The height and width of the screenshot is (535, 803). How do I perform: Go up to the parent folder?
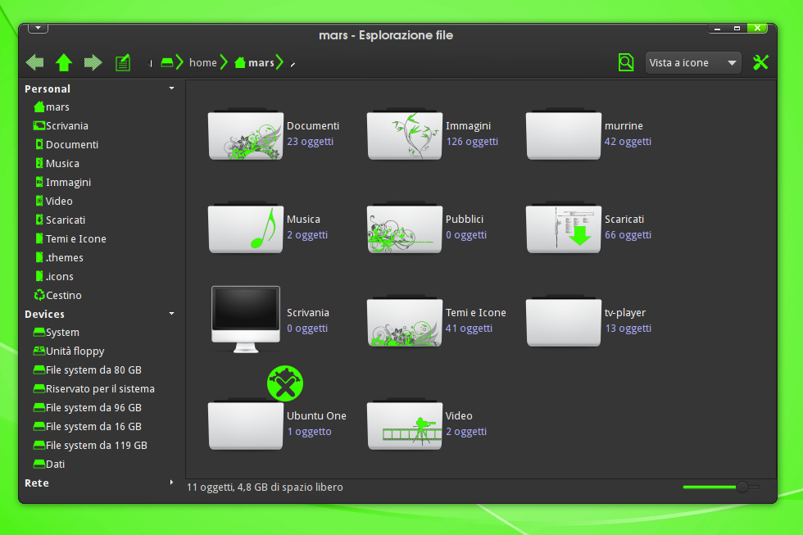(x=64, y=62)
